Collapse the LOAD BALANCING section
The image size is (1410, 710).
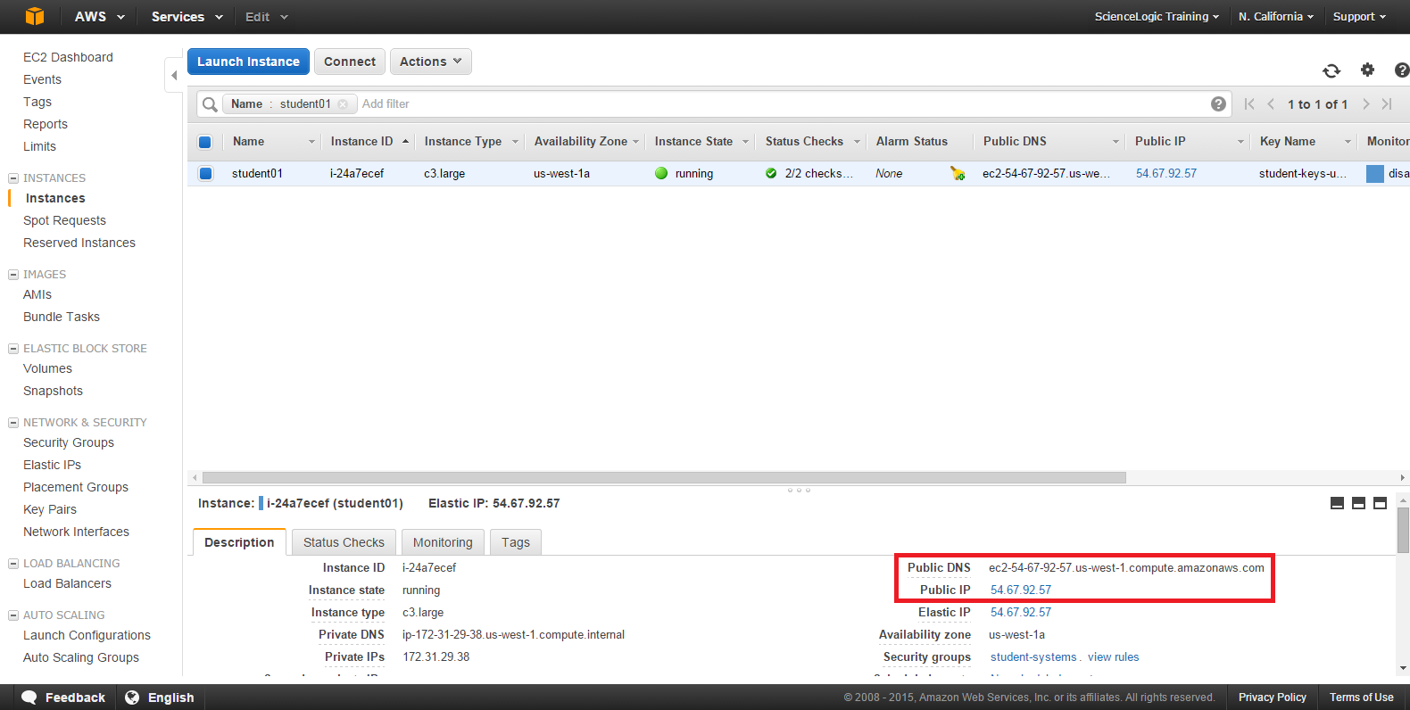[x=13, y=564]
